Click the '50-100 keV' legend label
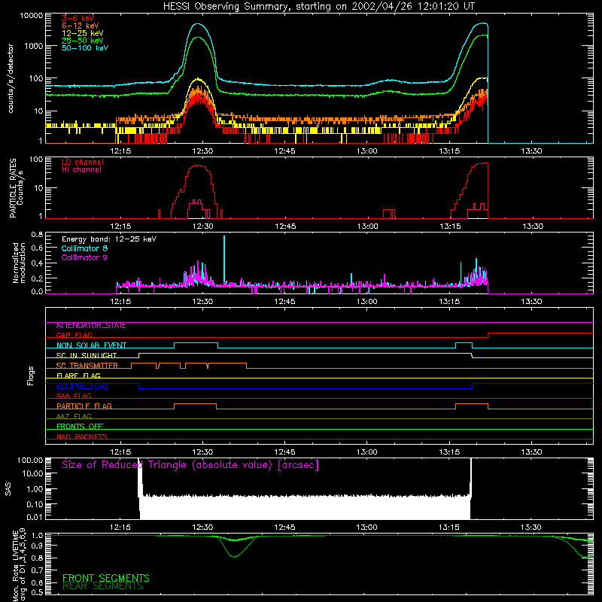The height and width of the screenshot is (602, 602). pyautogui.click(x=85, y=48)
